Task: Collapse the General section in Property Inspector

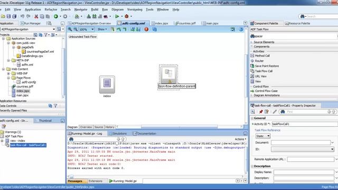Action: pyautogui.click(x=252, y=118)
